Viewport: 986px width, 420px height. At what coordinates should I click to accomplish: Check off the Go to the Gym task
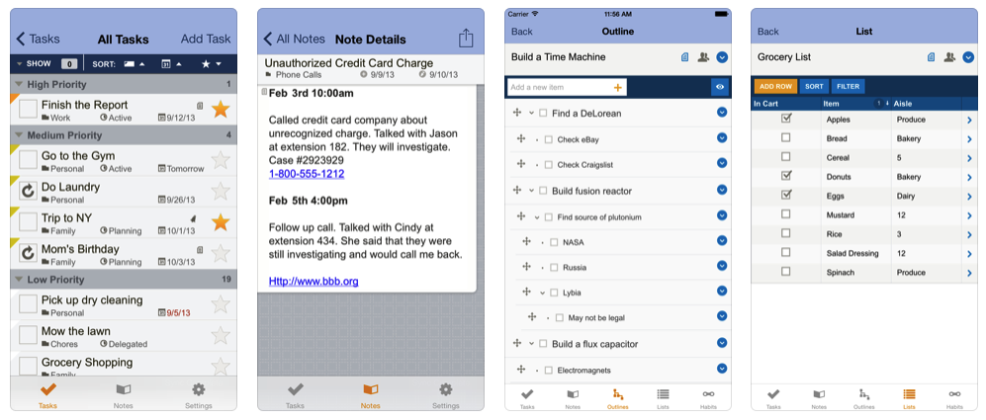[x=28, y=160]
